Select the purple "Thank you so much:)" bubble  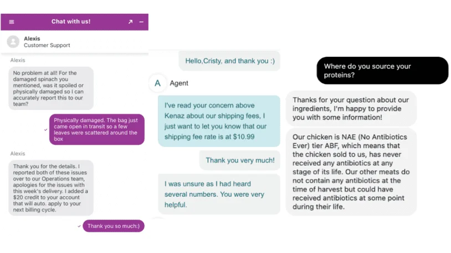click(113, 225)
